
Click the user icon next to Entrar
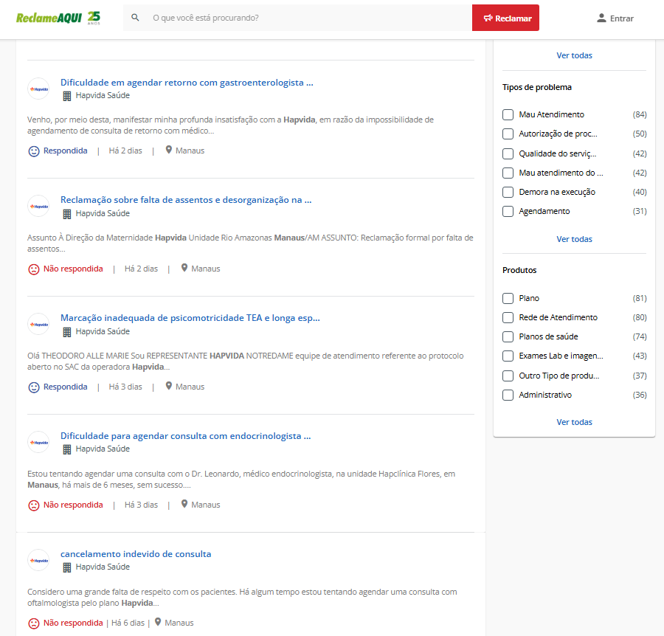(601, 18)
